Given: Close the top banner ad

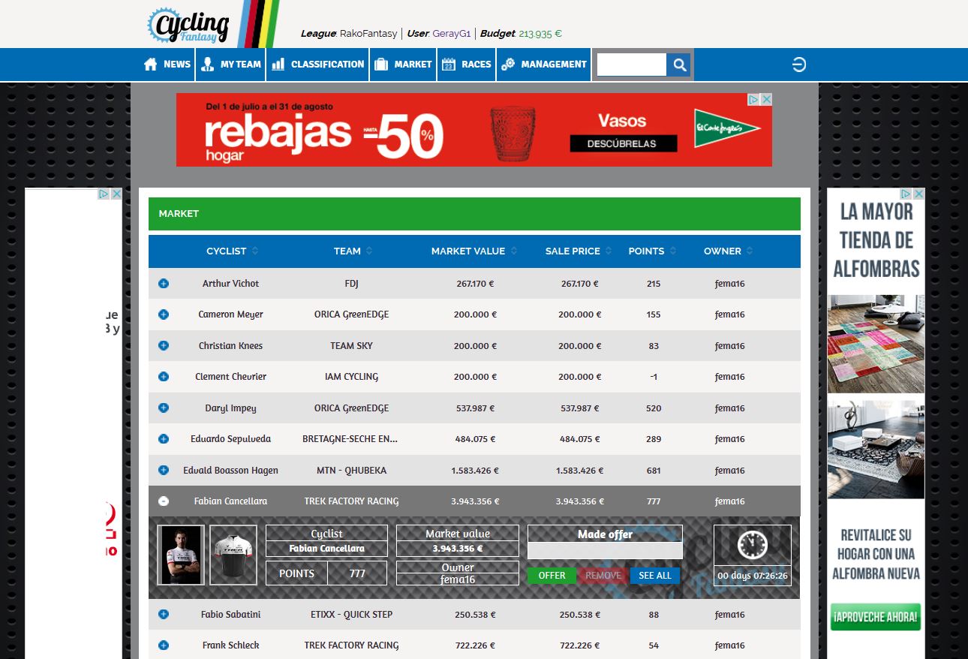Looking at the screenshot, I should 766,99.
